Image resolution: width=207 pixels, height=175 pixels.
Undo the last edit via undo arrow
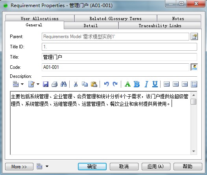tap(106, 84)
